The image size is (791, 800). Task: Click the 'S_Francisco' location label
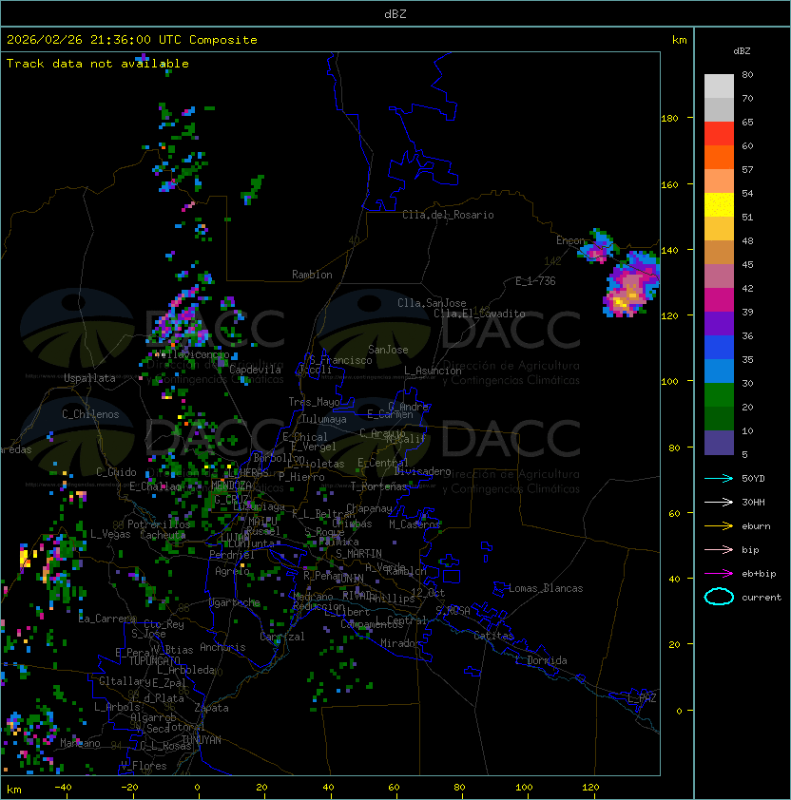341,360
